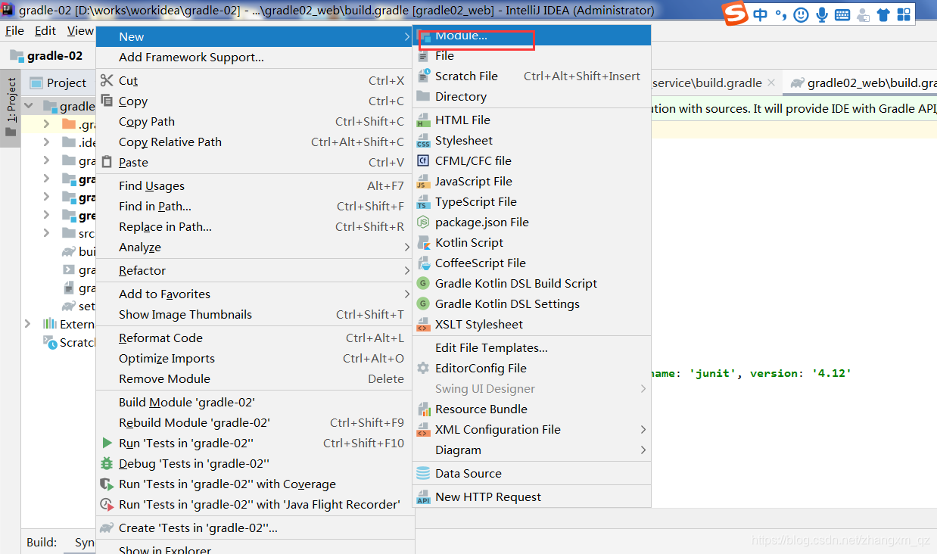Viewport: 937px width, 554px height.
Task: Click the TypeScript File icon
Action: pos(423,202)
